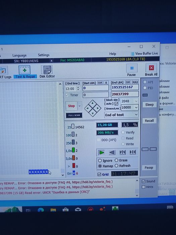Open the Help menu
176x235 pixels.
(113, 54)
